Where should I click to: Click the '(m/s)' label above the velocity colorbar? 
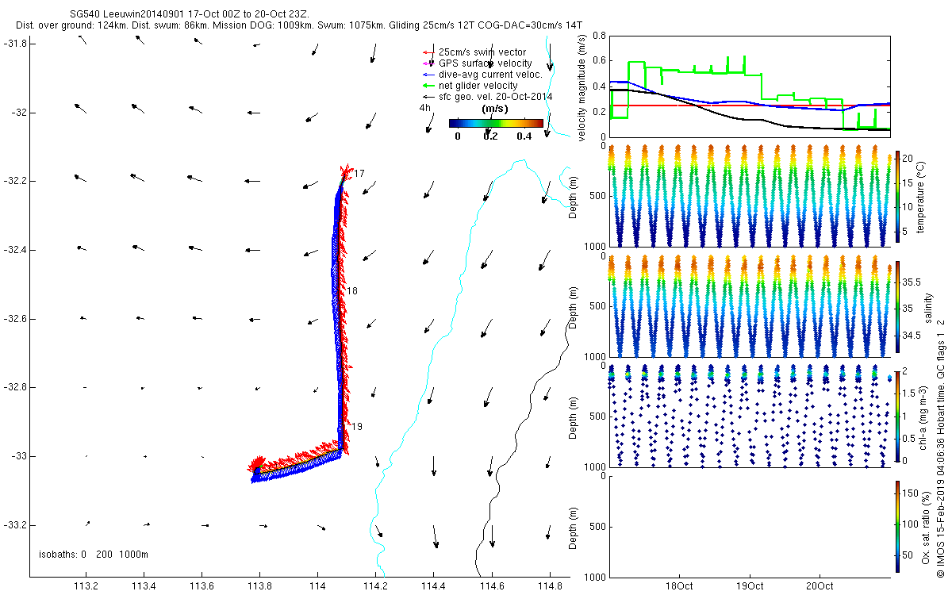click(496, 109)
